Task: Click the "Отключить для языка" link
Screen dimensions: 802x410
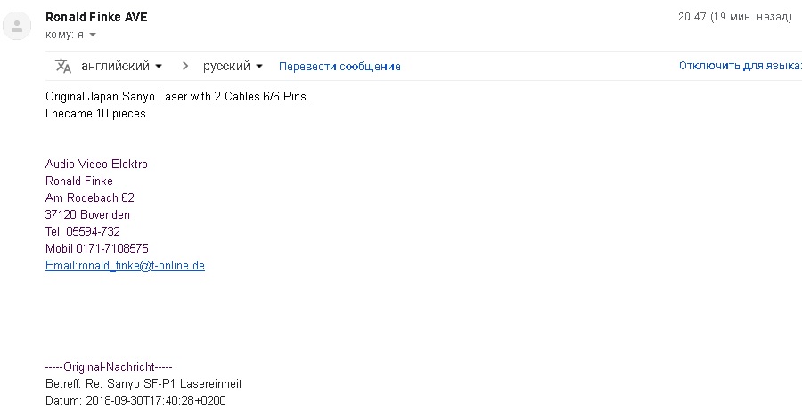Action: coord(738,66)
